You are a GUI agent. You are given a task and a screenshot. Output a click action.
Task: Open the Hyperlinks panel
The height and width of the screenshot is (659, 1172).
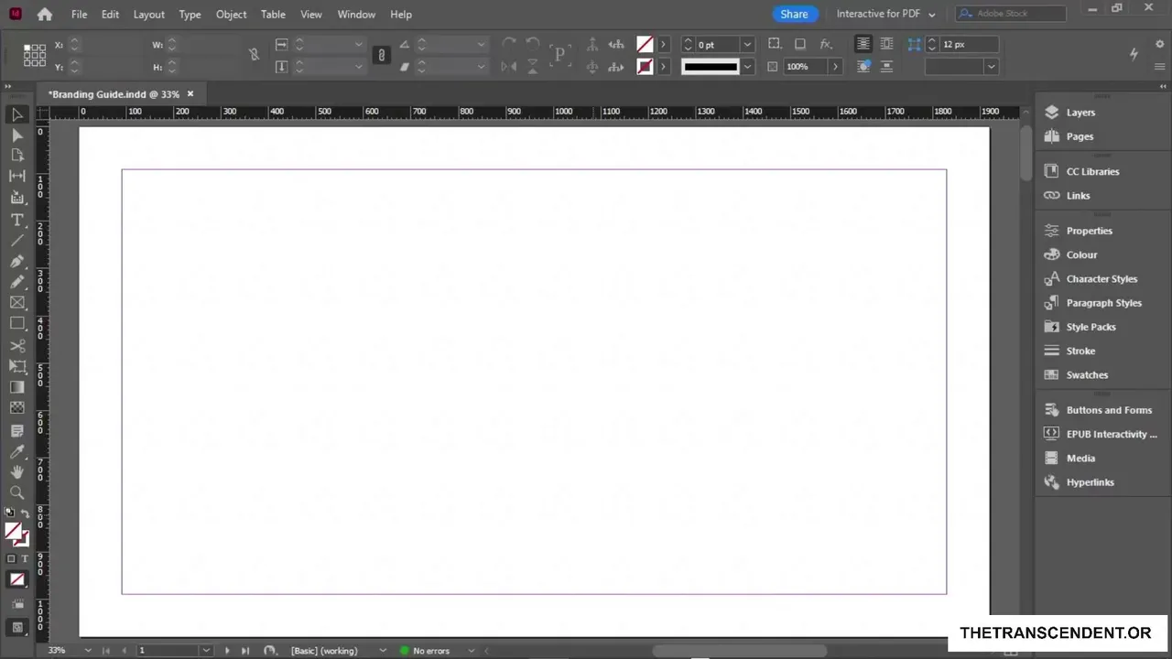point(1090,481)
